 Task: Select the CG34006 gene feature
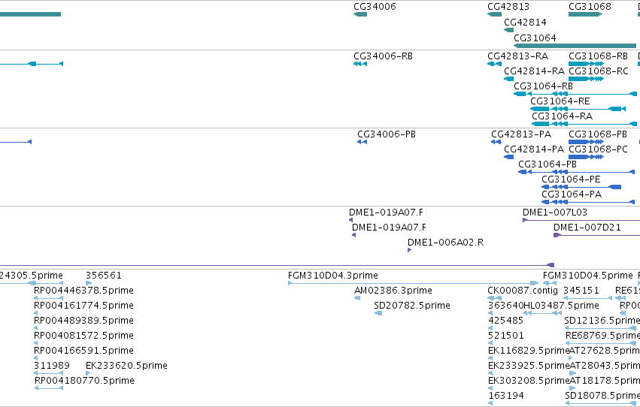point(360,14)
